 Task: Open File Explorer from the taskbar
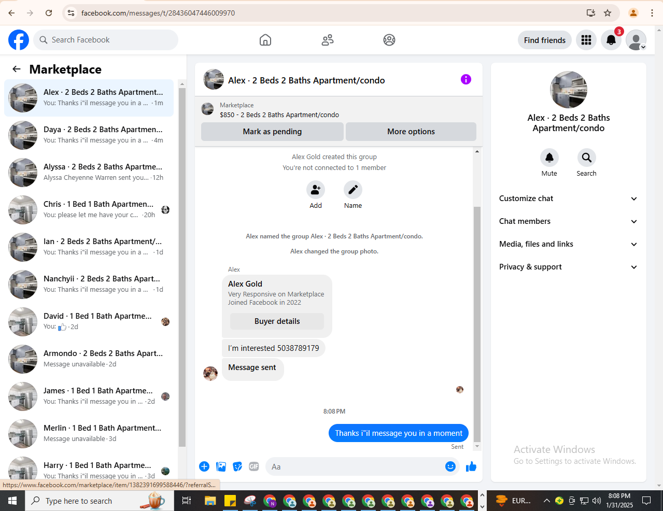[210, 501]
